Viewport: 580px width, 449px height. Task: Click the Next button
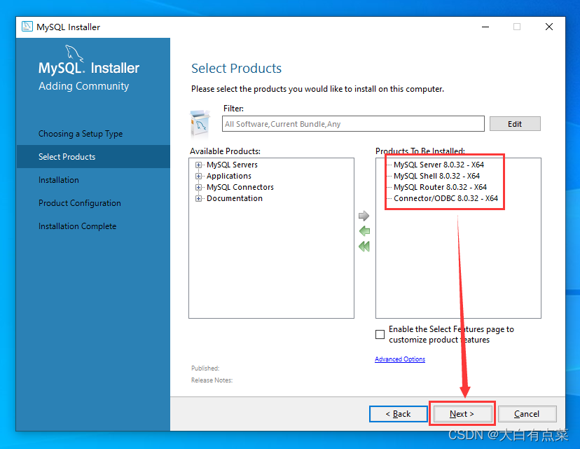462,414
